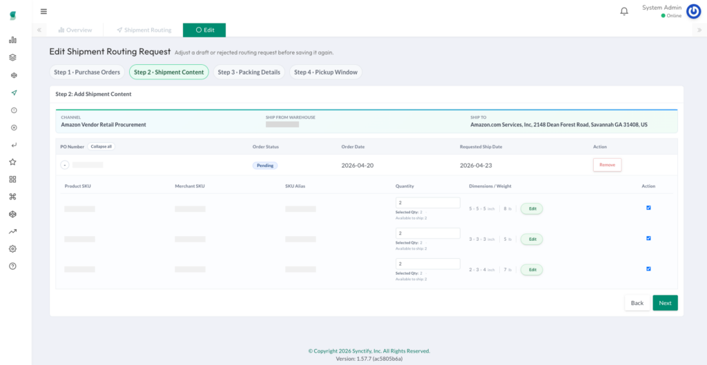The width and height of the screenshot is (707, 365).
Task: Click quantity field for 2×3×4 inch item
Action: pyautogui.click(x=428, y=264)
